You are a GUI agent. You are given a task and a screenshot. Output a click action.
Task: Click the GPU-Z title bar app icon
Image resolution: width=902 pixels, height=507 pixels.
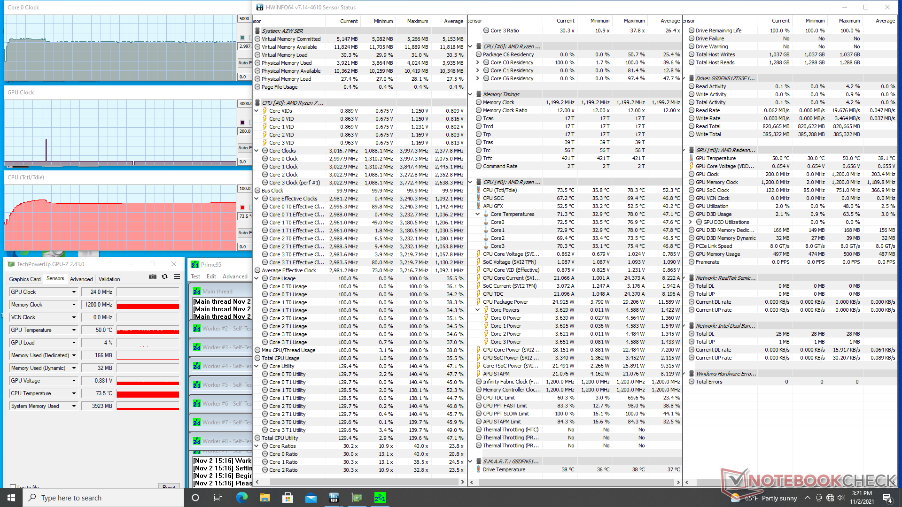pyautogui.click(x=11, y=264)
